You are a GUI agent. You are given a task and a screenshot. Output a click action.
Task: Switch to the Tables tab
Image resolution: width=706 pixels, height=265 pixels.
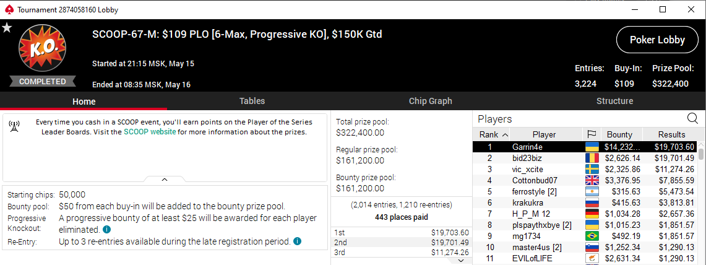(252, 101)
